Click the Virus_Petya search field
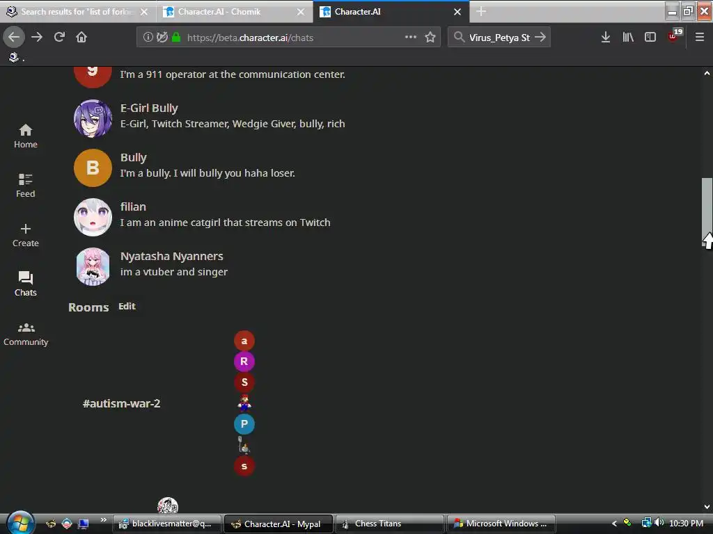The image size is (713, 534). tap(499, 38)
